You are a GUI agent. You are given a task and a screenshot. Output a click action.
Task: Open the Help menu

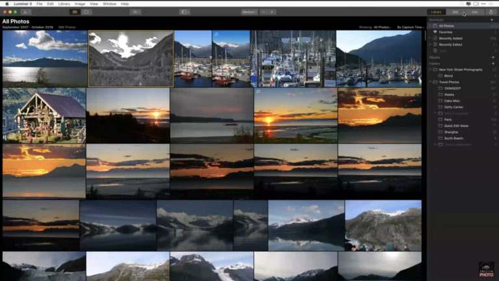[125, 4]
